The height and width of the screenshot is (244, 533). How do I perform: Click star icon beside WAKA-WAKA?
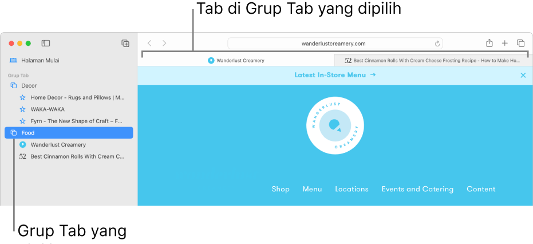(x=22, y=109)
